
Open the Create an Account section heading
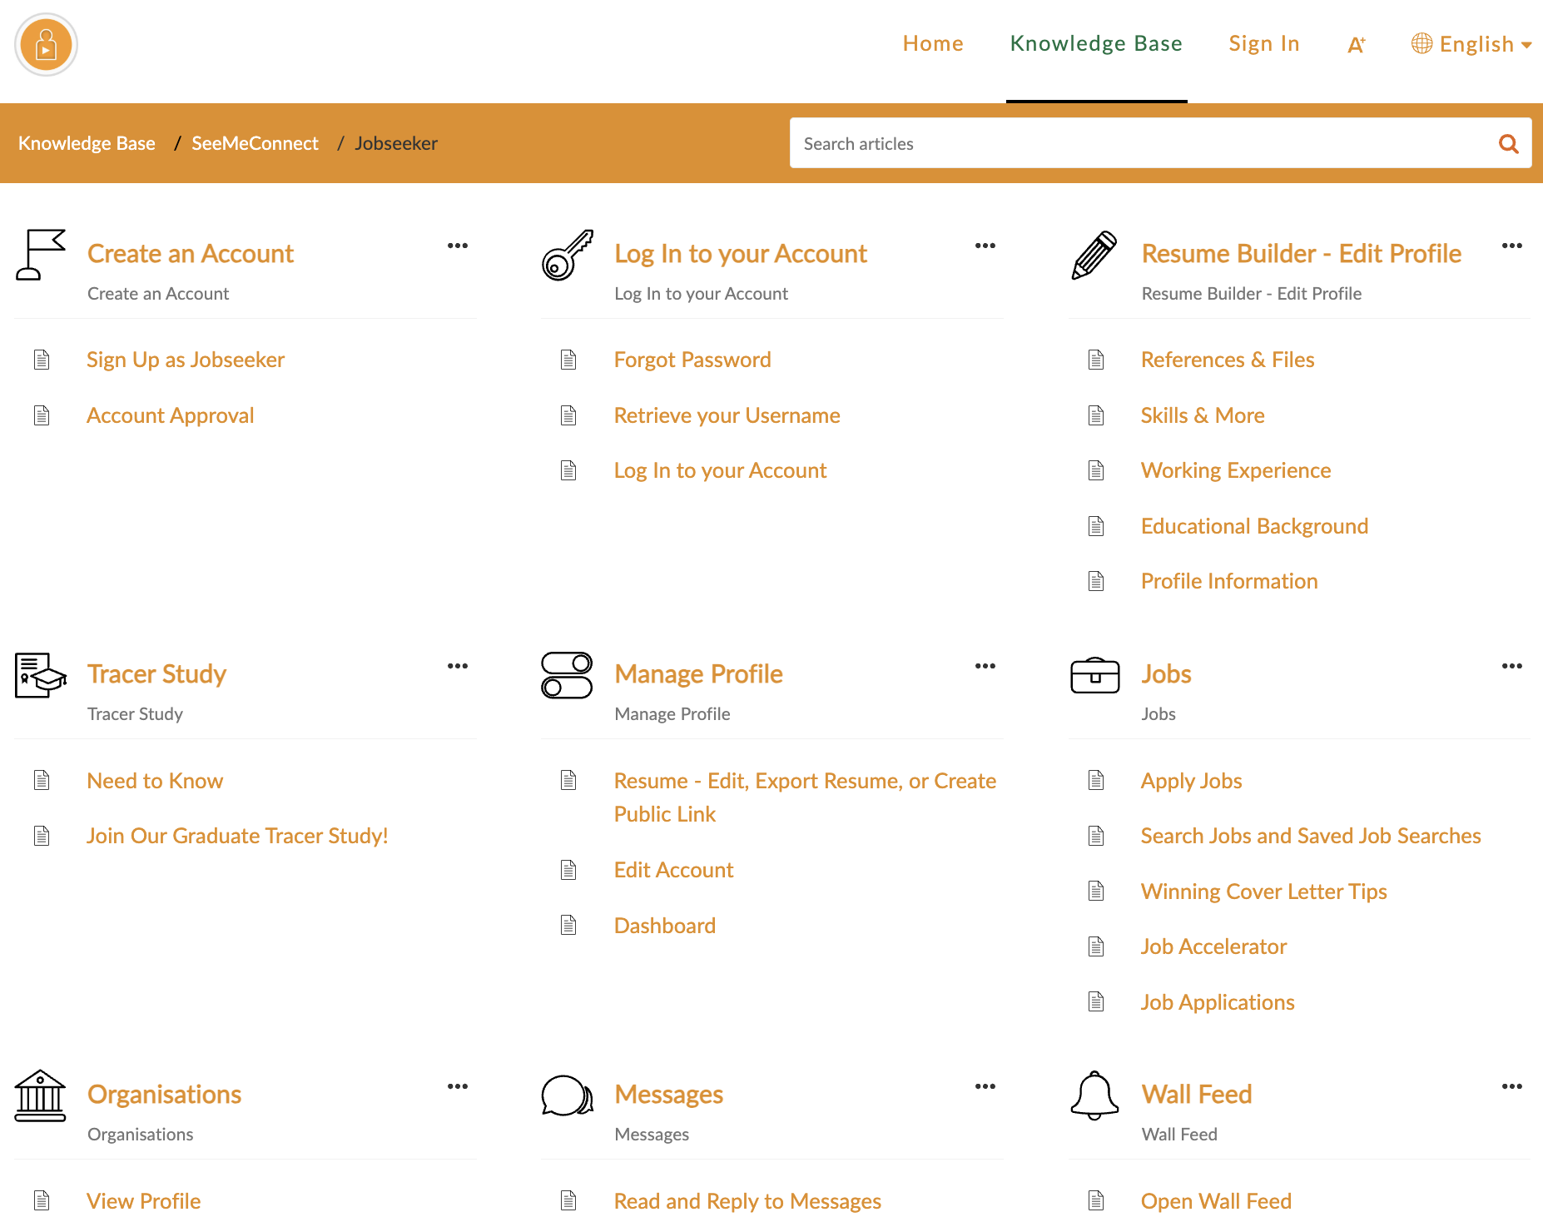click(191, 253)
